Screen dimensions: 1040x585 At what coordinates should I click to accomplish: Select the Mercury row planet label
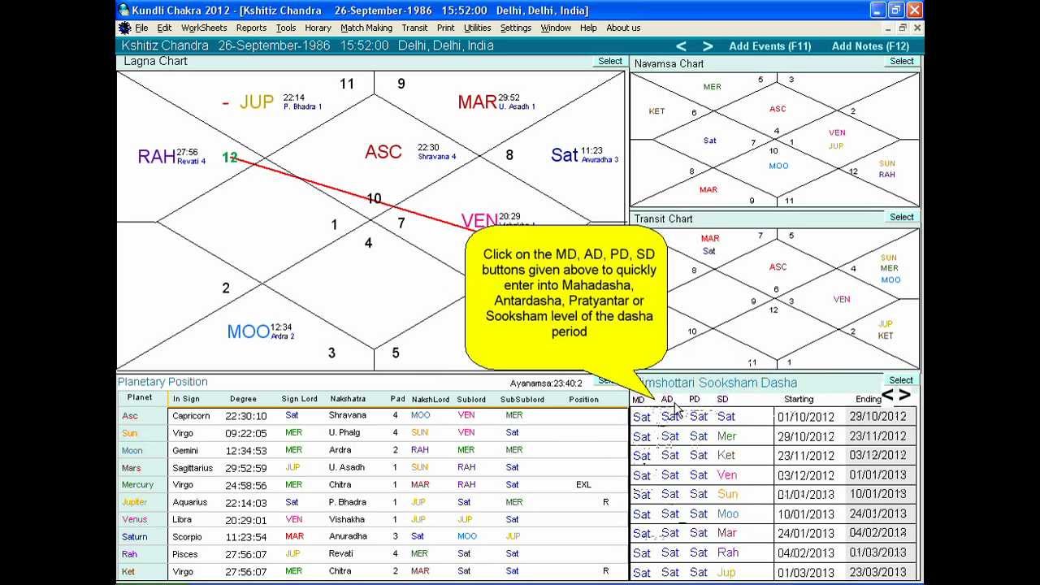(x=137, y=485)
